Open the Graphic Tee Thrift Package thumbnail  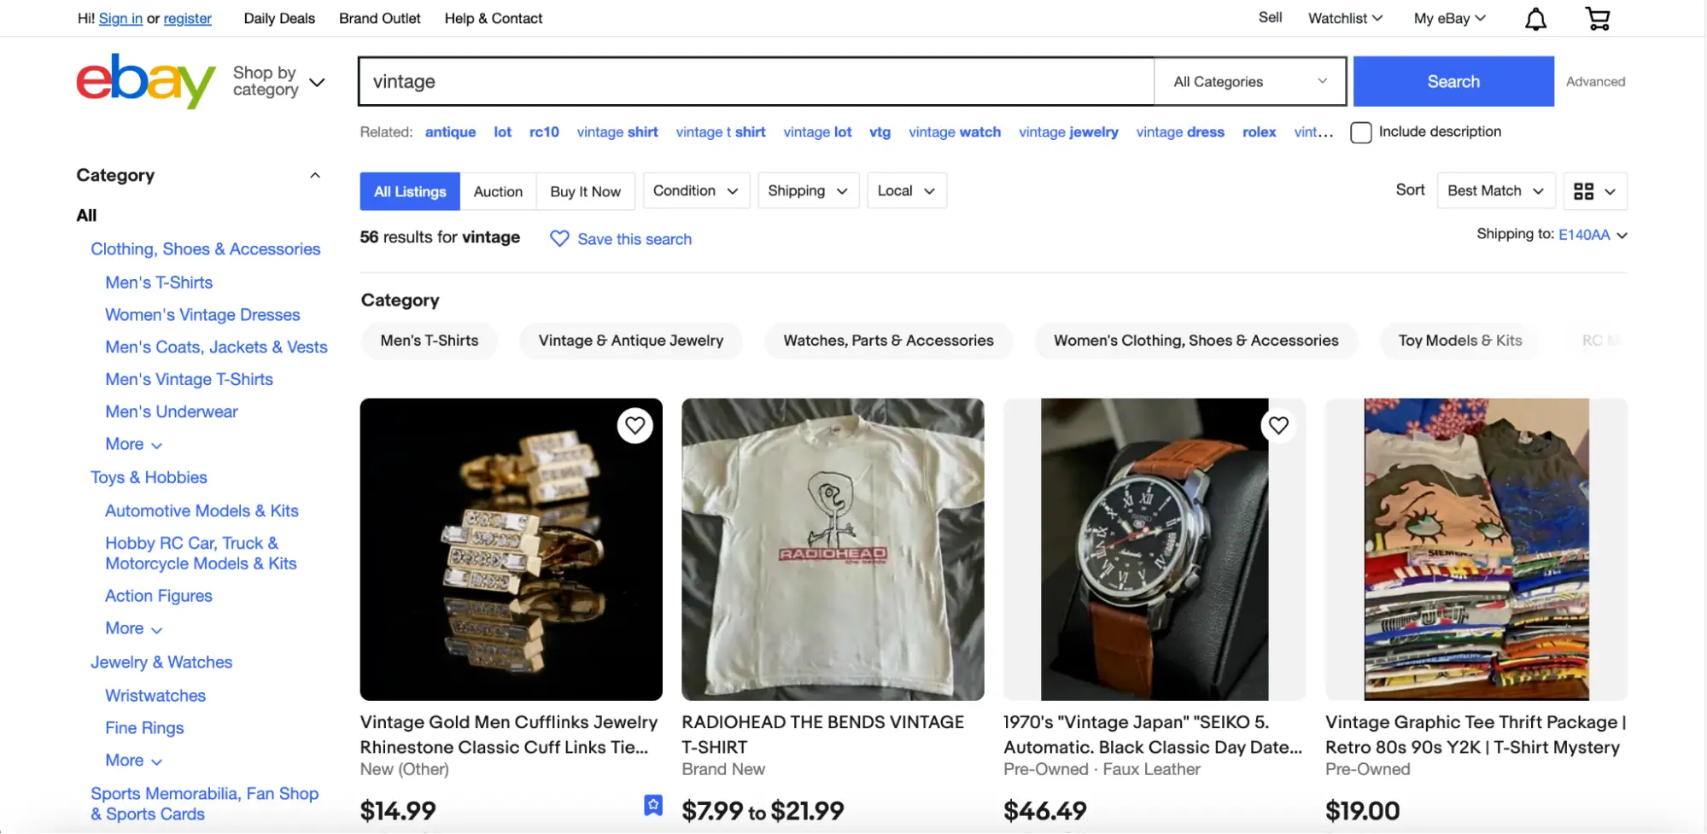(x=1476, y=550)
